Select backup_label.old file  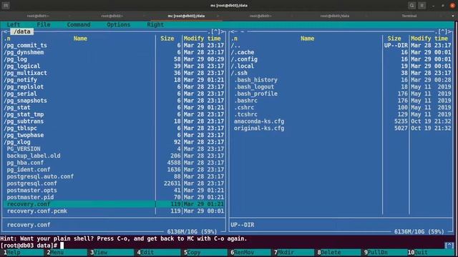[x=114, y=156]
